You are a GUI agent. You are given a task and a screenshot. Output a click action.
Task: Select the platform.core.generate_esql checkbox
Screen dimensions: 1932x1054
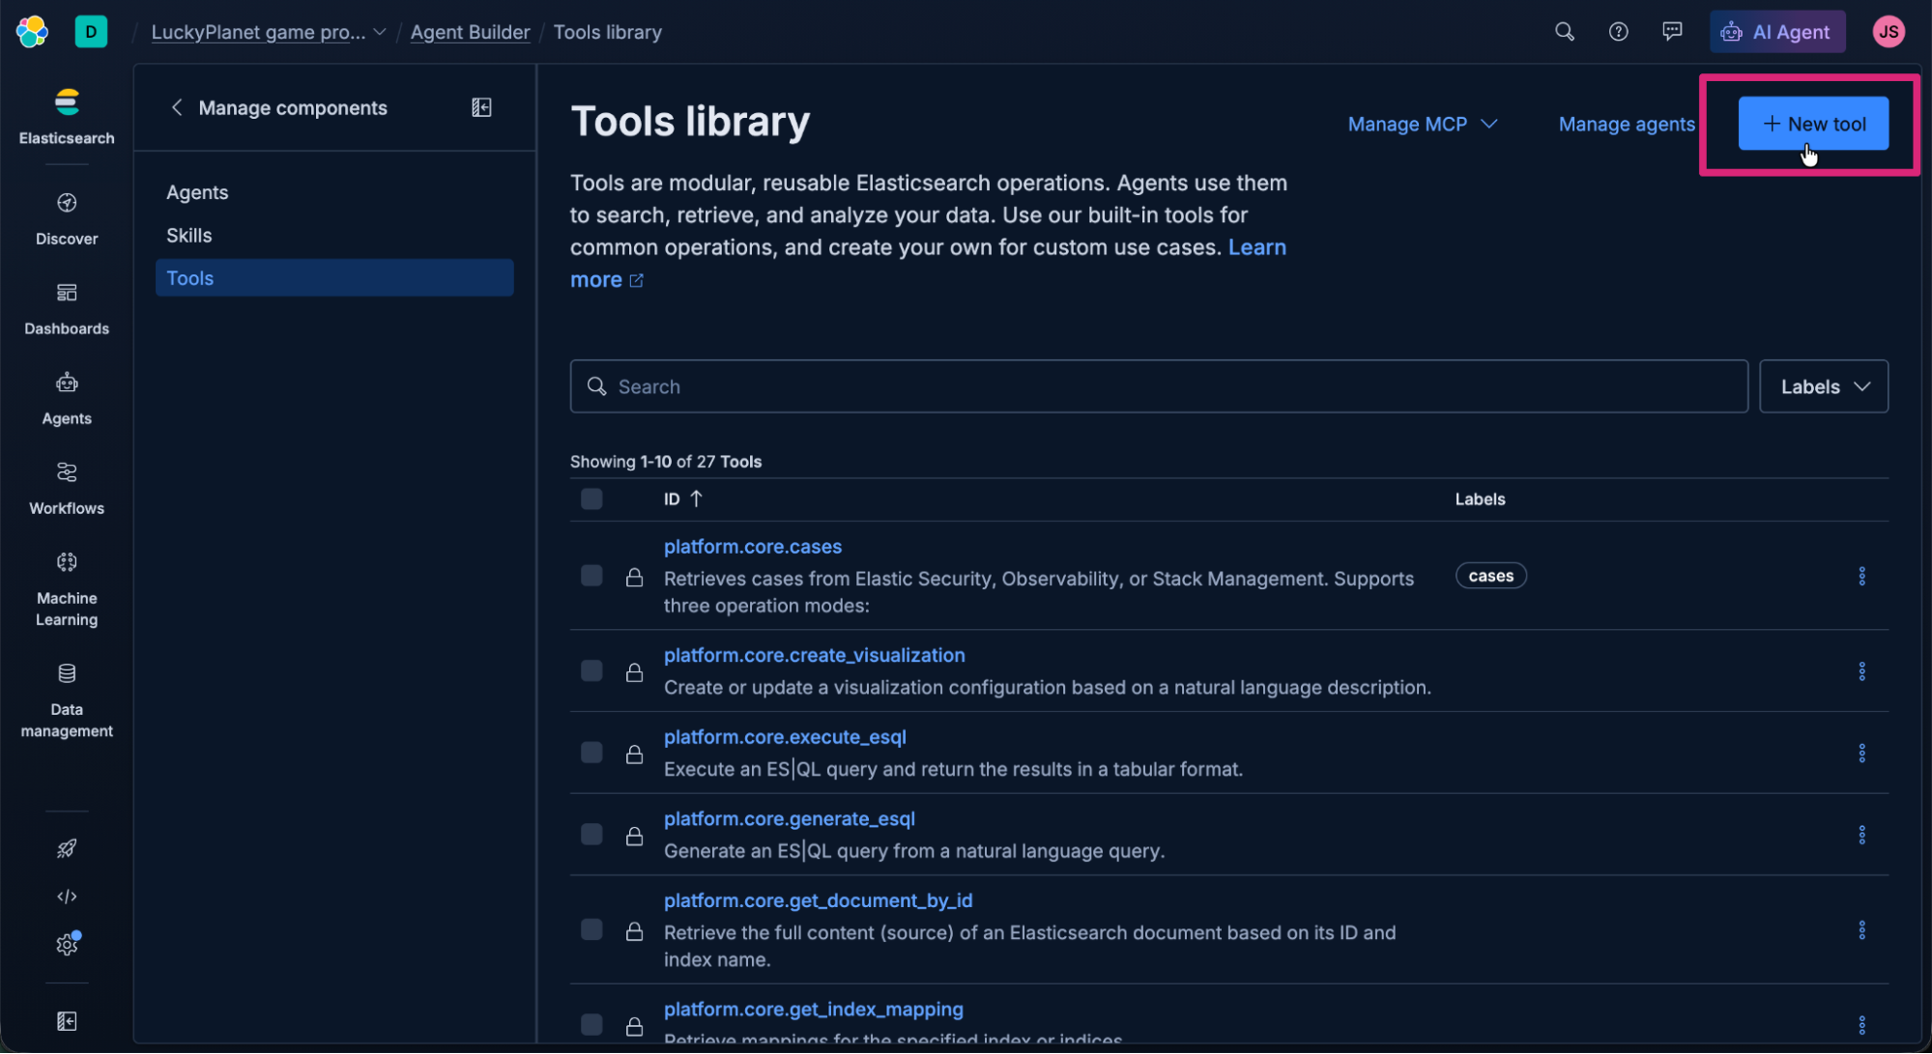(x=591, y=834)
